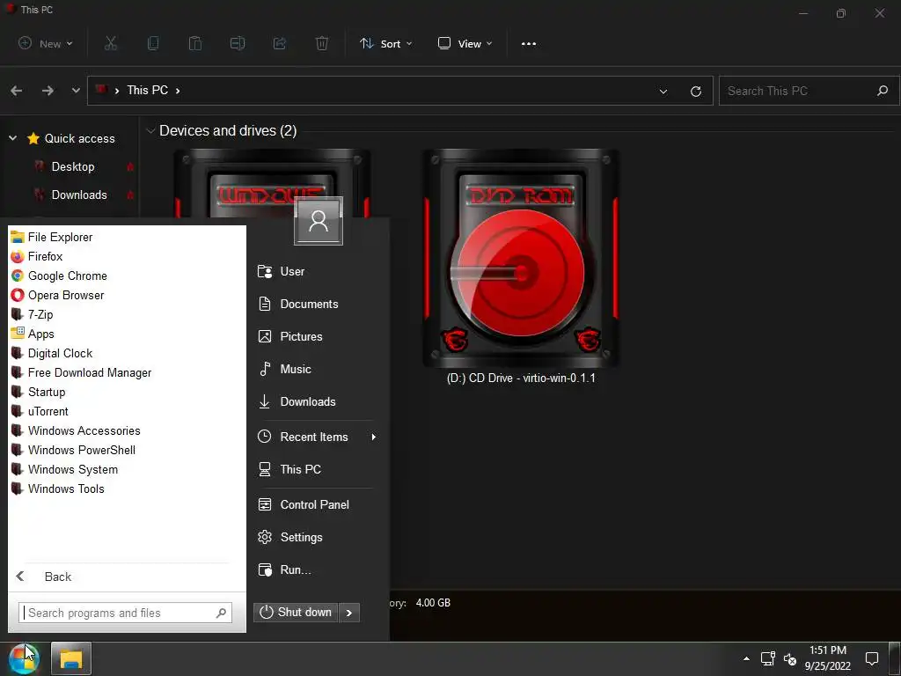
Task: Go forward with the right arrow button
Action: 48,91
